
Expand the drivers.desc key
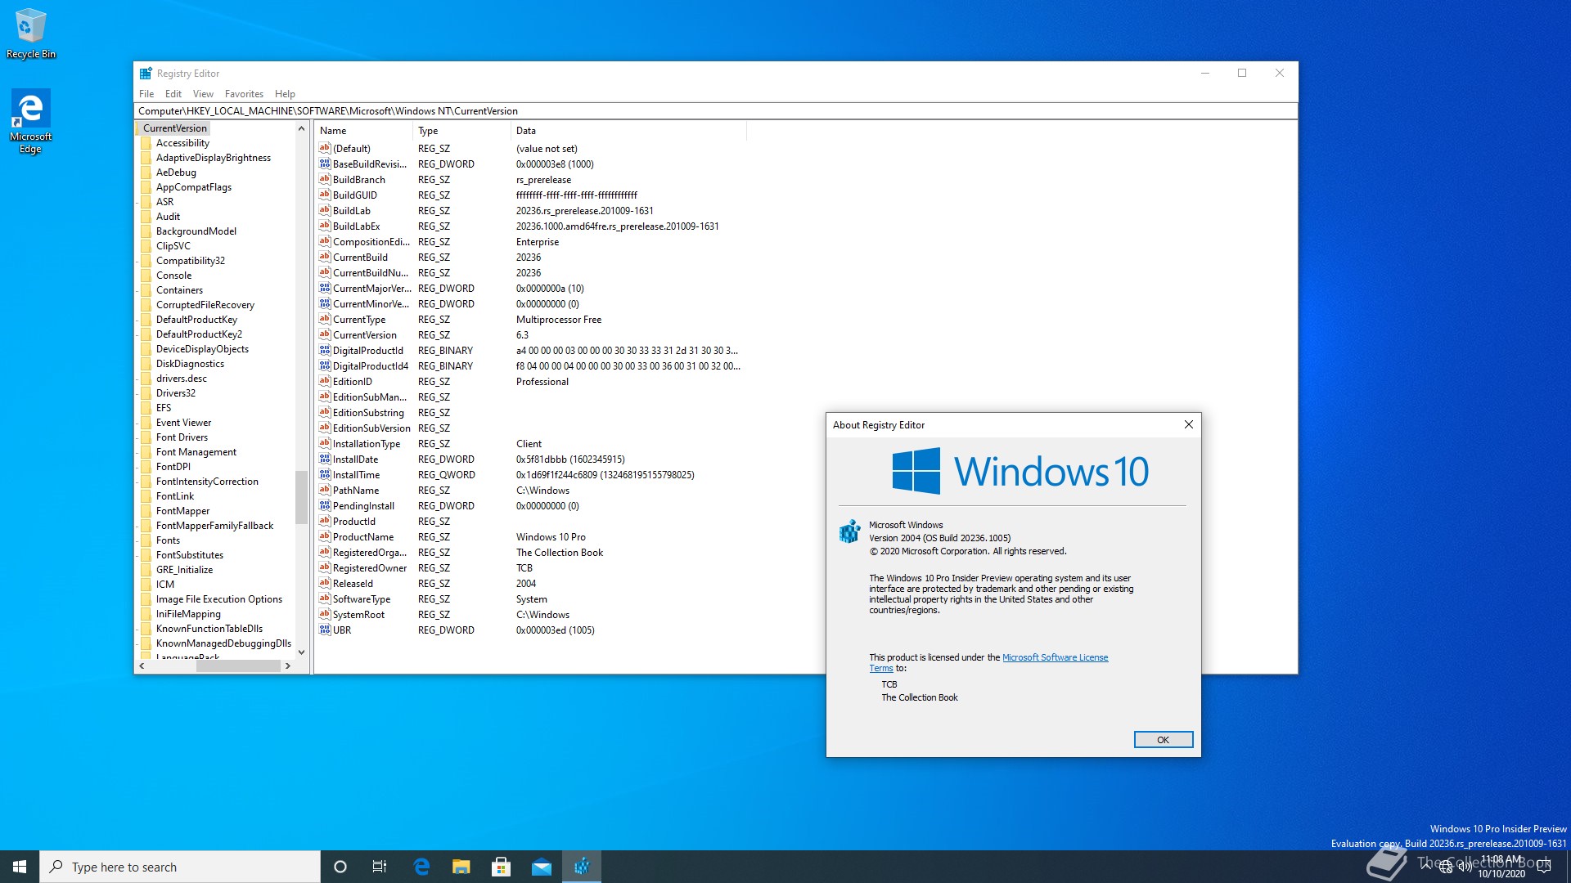point(137,379)
